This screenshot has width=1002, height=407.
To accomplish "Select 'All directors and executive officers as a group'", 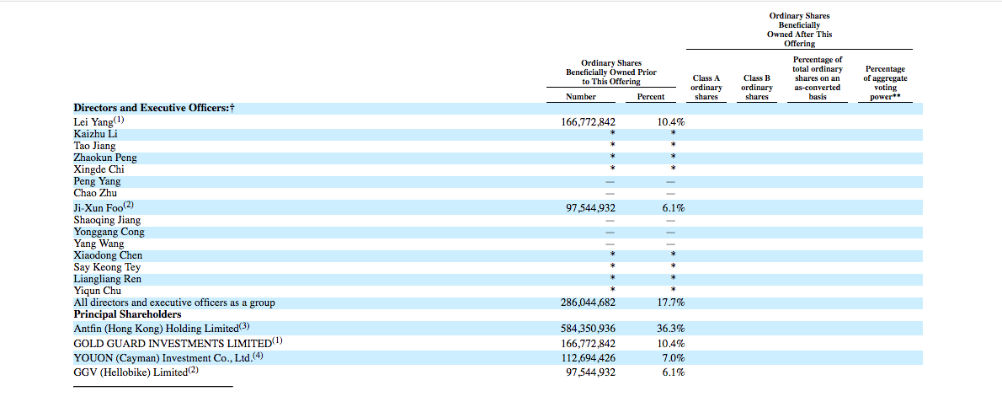I will tap(174, 303).
